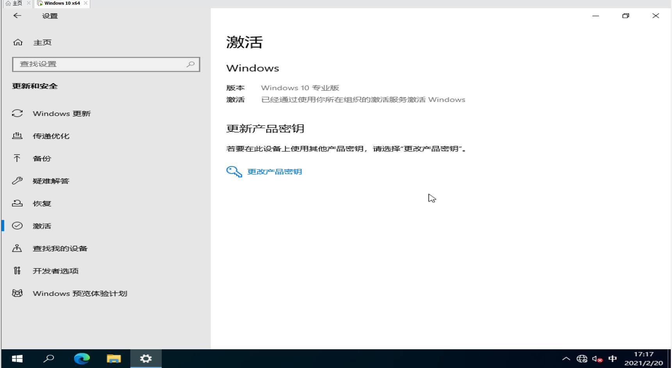Open Windows 预览体验计划 page
Image resolution: width=672 pixels, height=368 pixels.
[x=80, y=293]
